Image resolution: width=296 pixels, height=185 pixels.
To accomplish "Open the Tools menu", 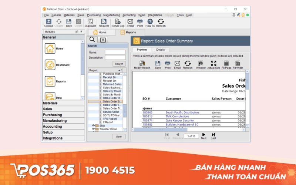I will coord(180,15).
